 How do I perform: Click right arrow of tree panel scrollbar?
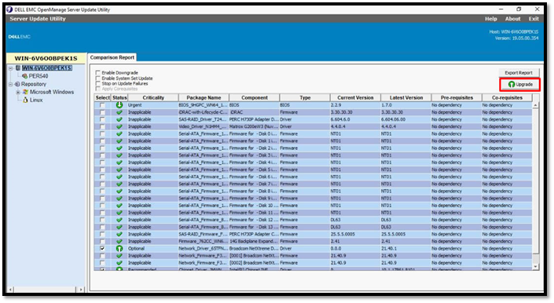tap(81, 290)
